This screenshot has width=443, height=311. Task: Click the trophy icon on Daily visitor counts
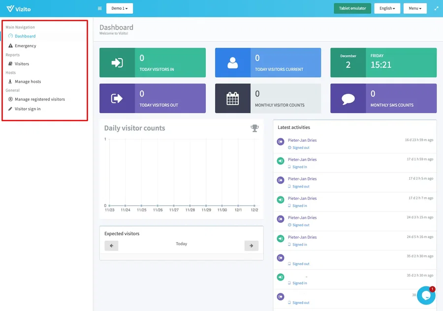pyautogui.click(x=254, y=127)
